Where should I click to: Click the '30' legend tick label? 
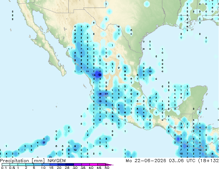click(75, 168)
